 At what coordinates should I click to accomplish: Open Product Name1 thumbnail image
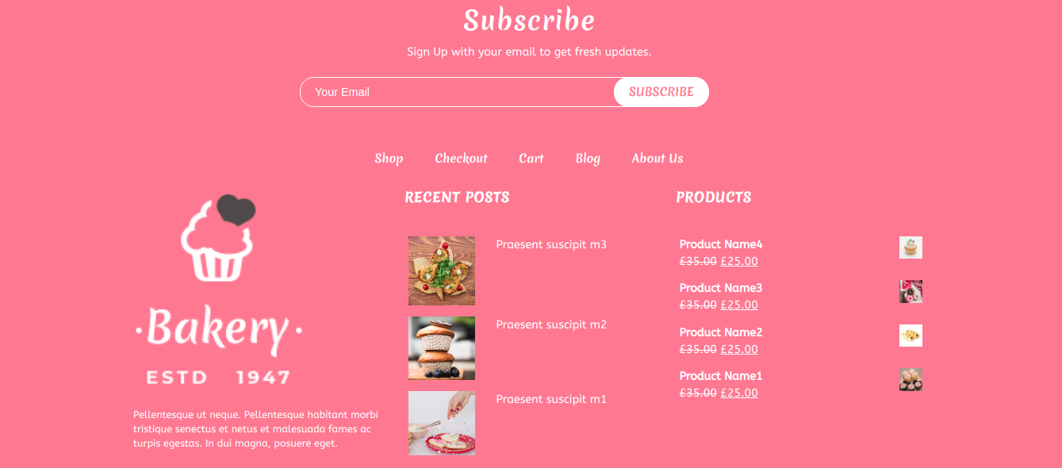pyautogui.click(x=911, y=379)
